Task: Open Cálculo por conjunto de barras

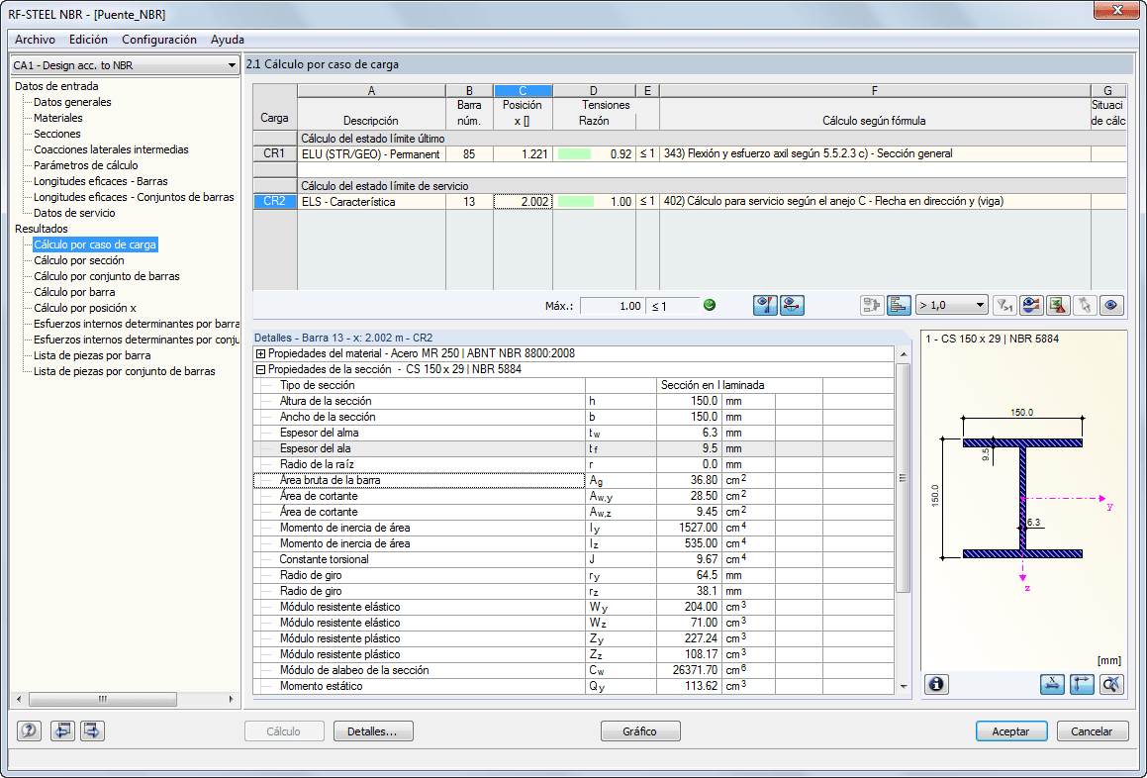Action: point(107,276)
